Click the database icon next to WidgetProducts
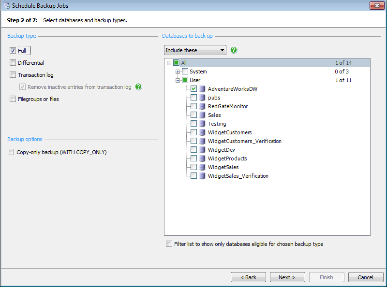The image size is (387, 287). click(x=202, y=158)
